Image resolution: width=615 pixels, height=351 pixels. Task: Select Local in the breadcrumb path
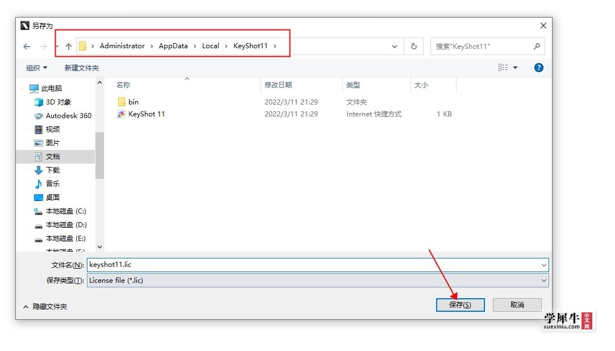coord(211,46)
